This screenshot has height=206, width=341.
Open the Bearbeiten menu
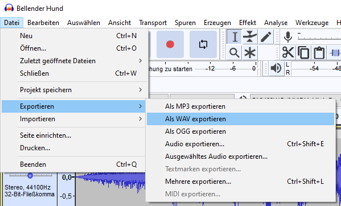(x=43, y=23)
